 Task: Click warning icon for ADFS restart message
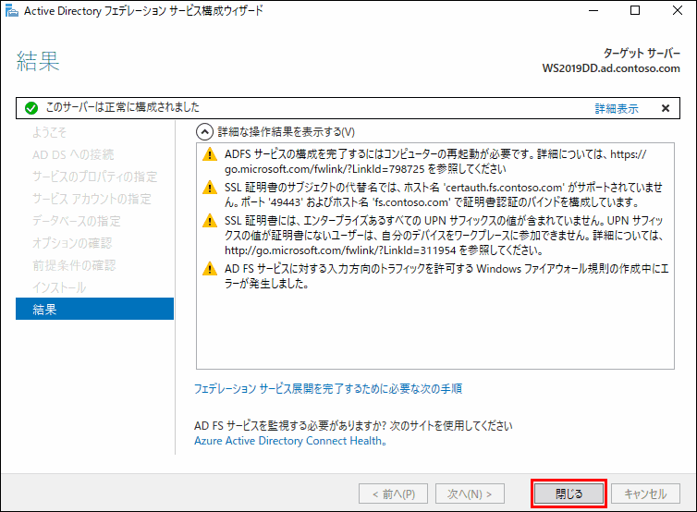(x=209, y=154)
